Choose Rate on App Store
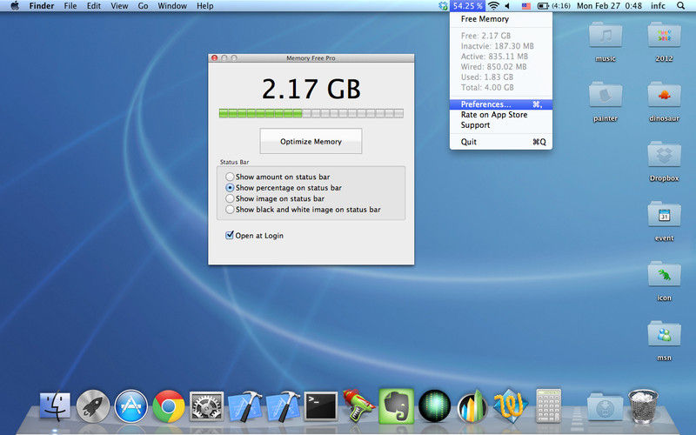This screenshot has width=696, height=435. pyautogui.click(x=501, y=115)
